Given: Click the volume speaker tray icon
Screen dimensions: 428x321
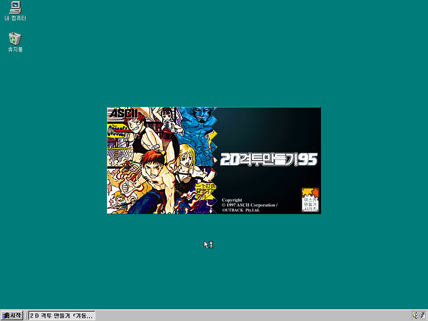Looking at the screenshot, I should click(415, 316).
